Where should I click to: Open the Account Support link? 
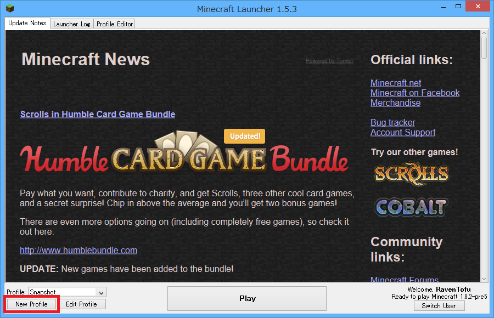pos(403,133)
